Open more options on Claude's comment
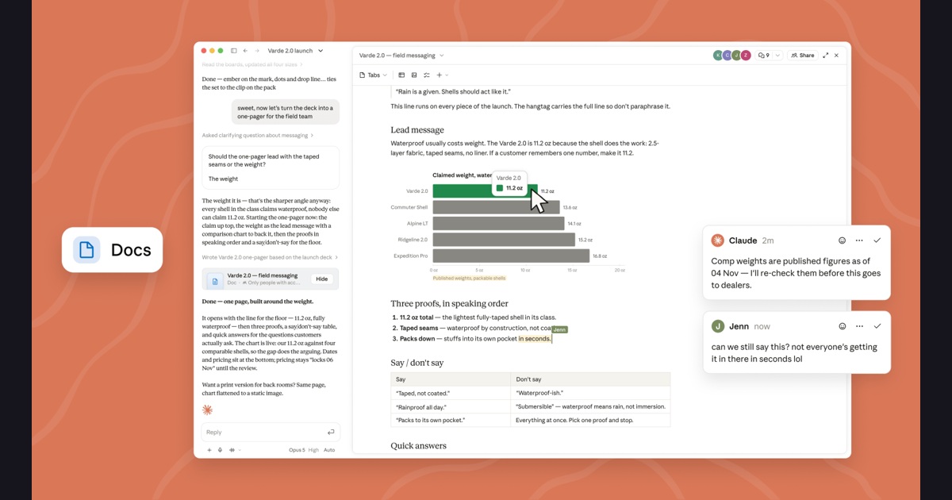The image size is (952, 500). pyautogui.click(x=859, y=240)
